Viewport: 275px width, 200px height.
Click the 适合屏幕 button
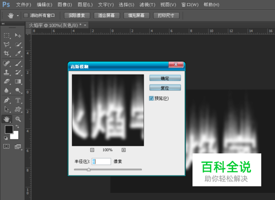point(107,15)
